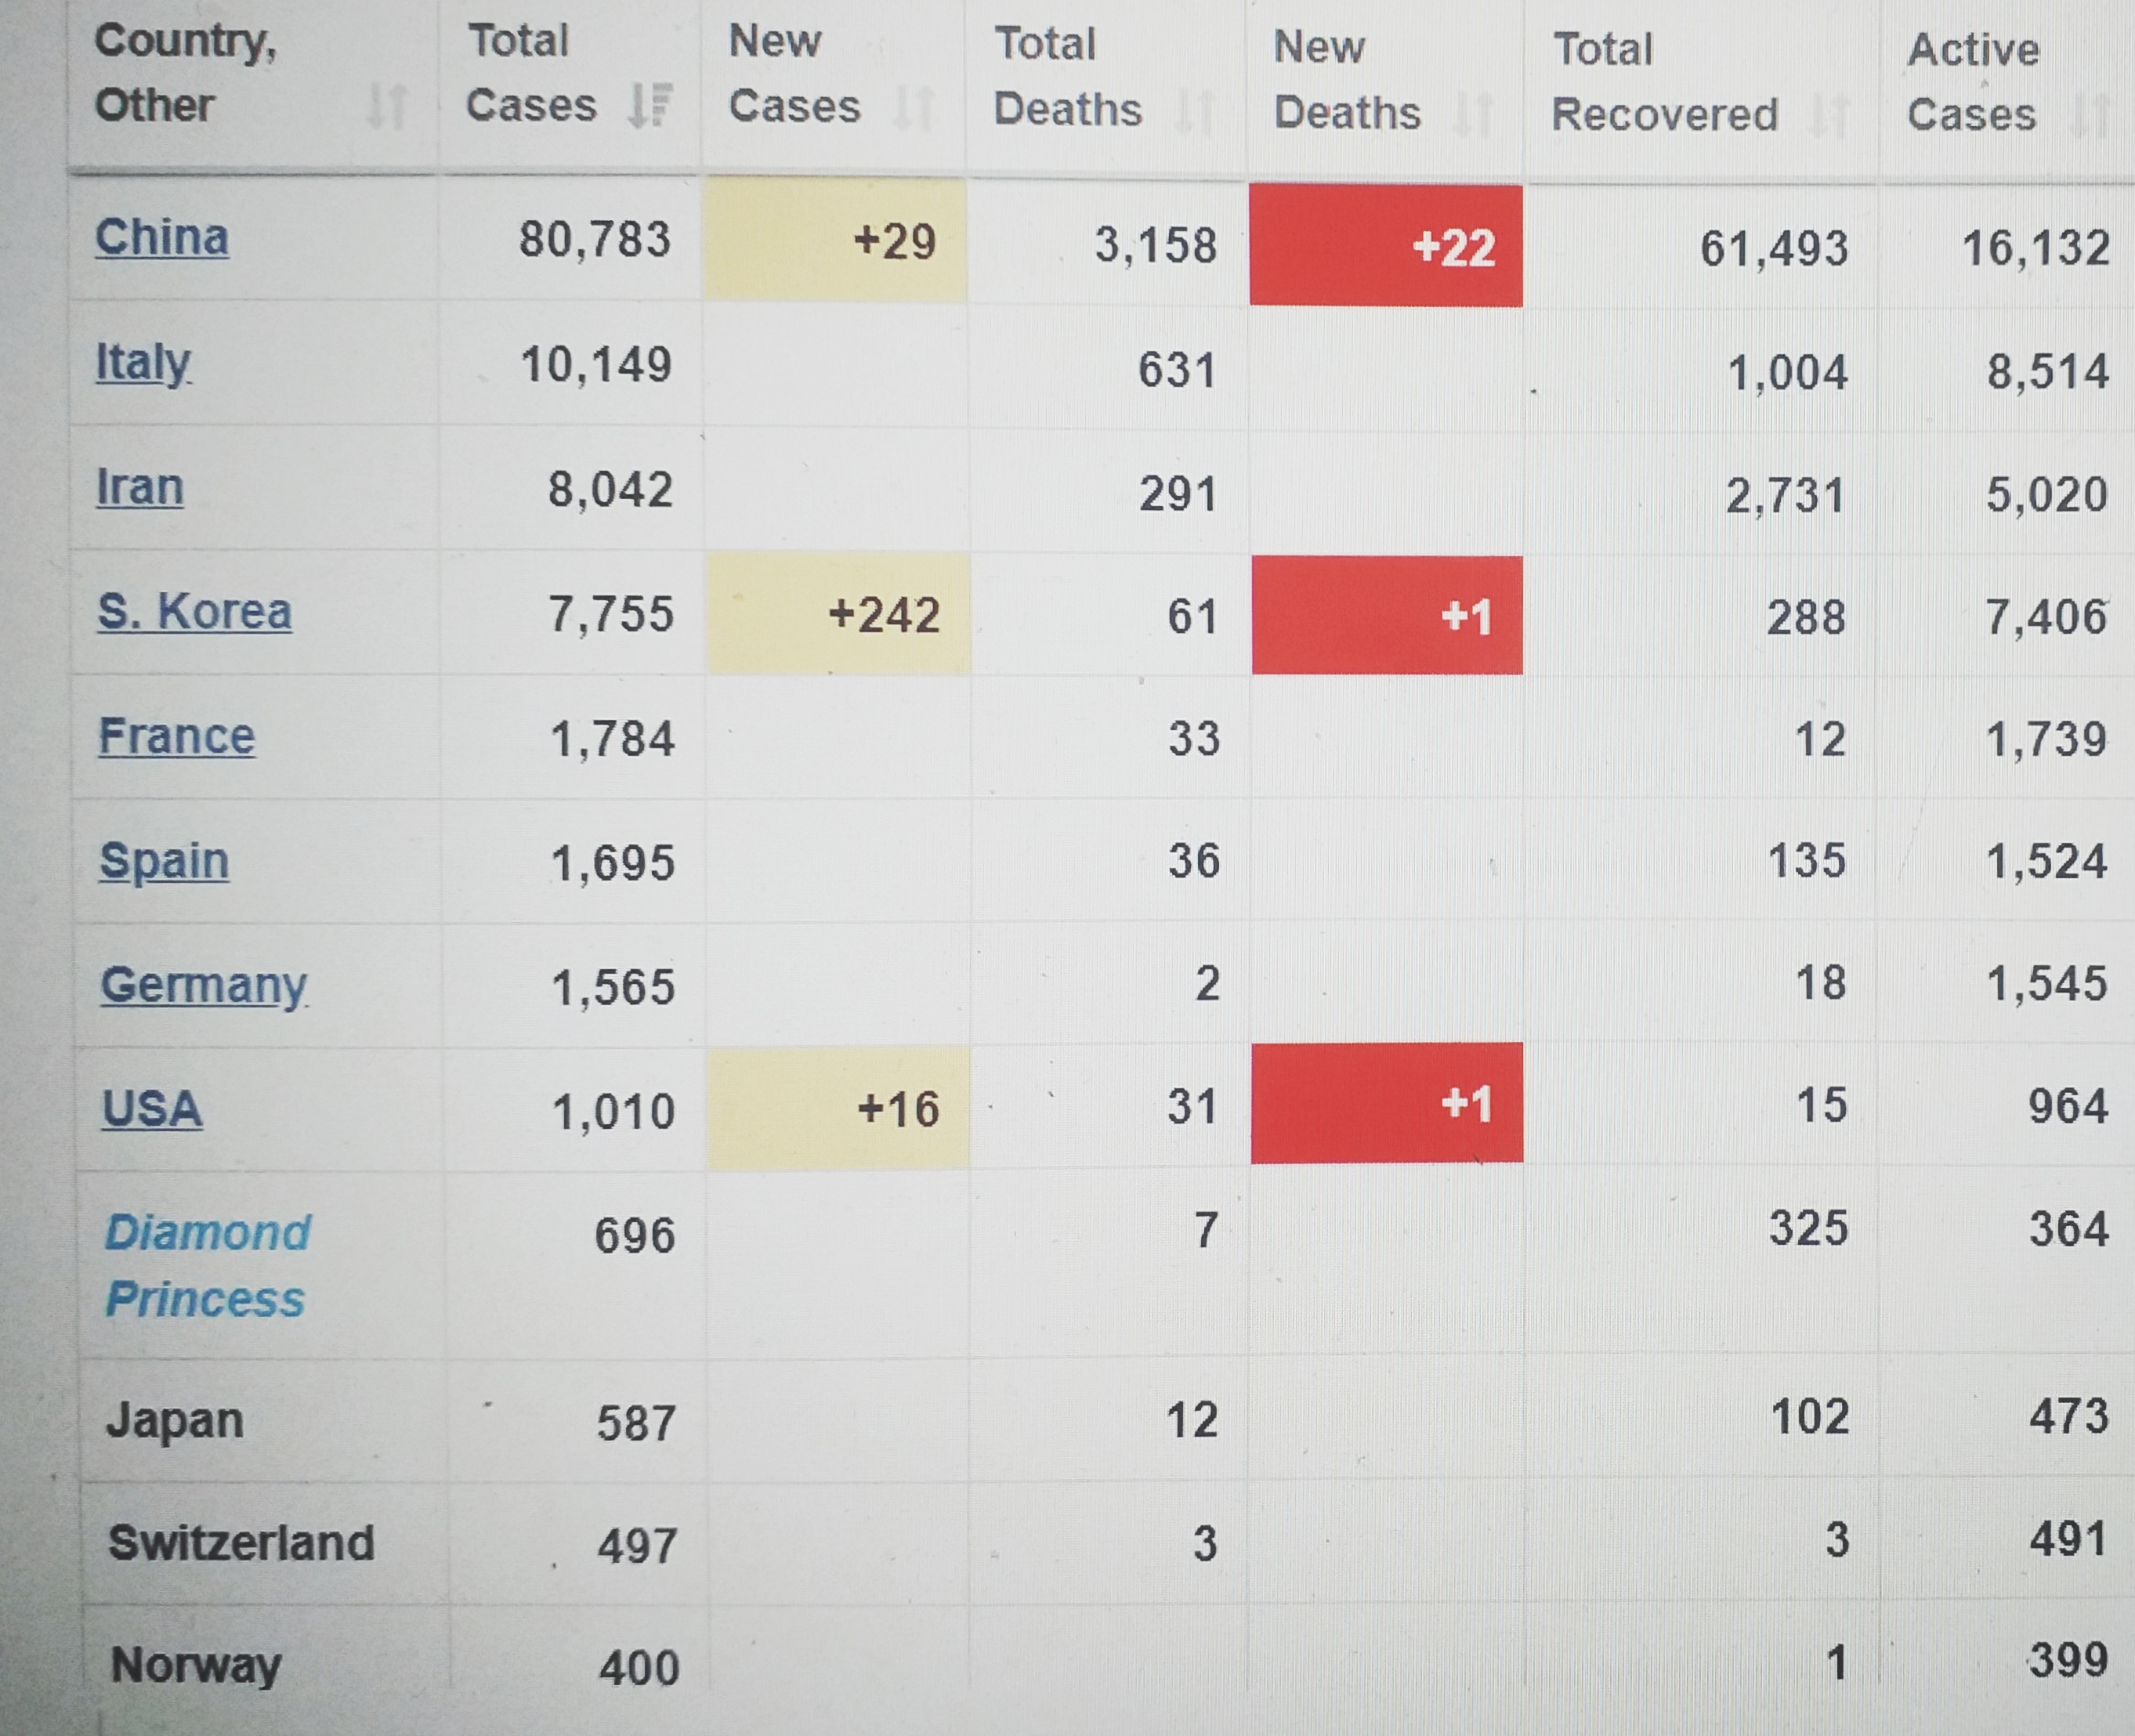
Task: Open the Italy country link
Action: pos(143,363)
